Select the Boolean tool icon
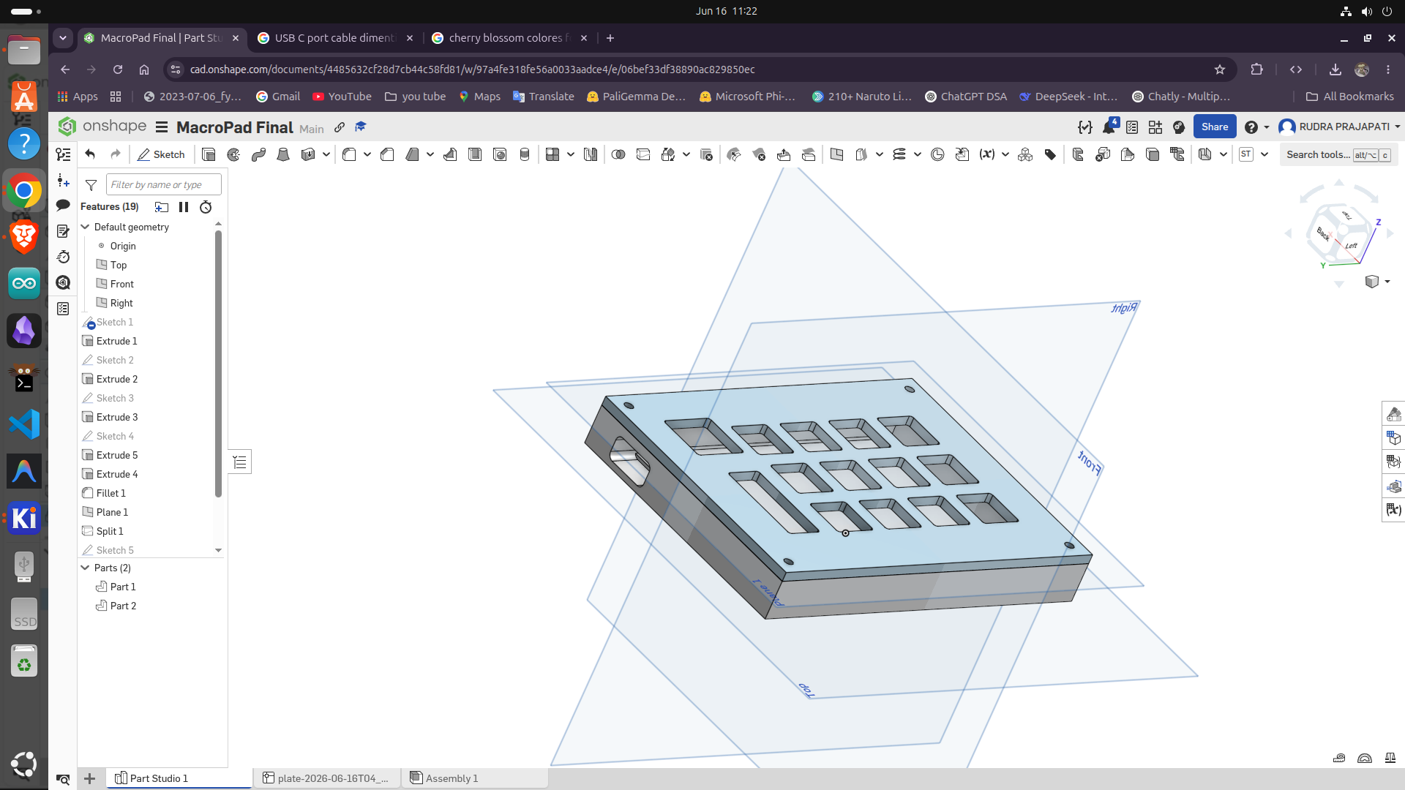 click(618, 154)
